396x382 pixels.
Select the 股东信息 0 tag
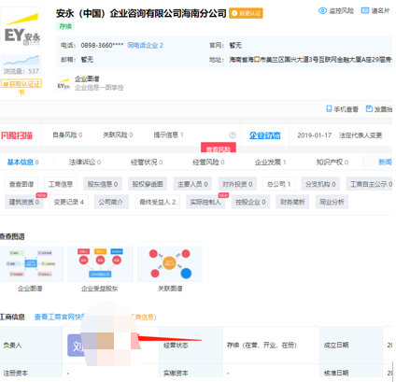[103, 184]
